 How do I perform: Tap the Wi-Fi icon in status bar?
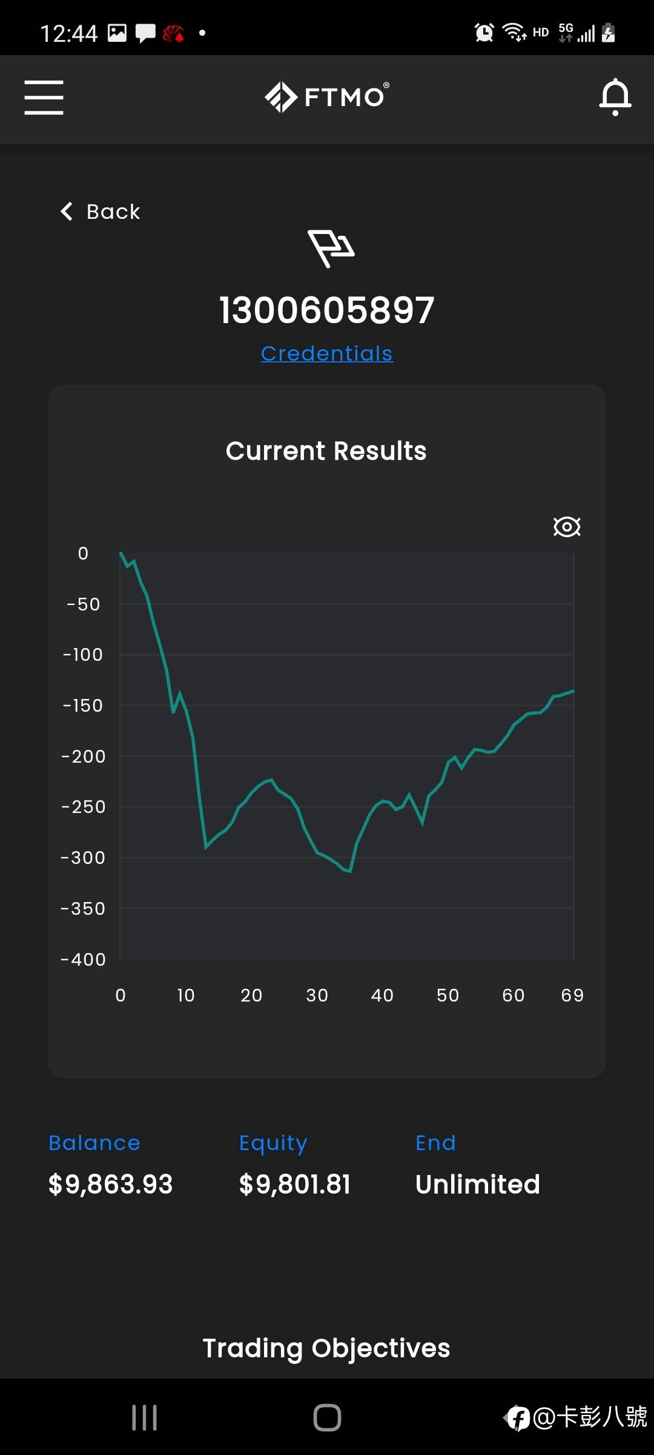pyautogui.click(x=514, y=33)
